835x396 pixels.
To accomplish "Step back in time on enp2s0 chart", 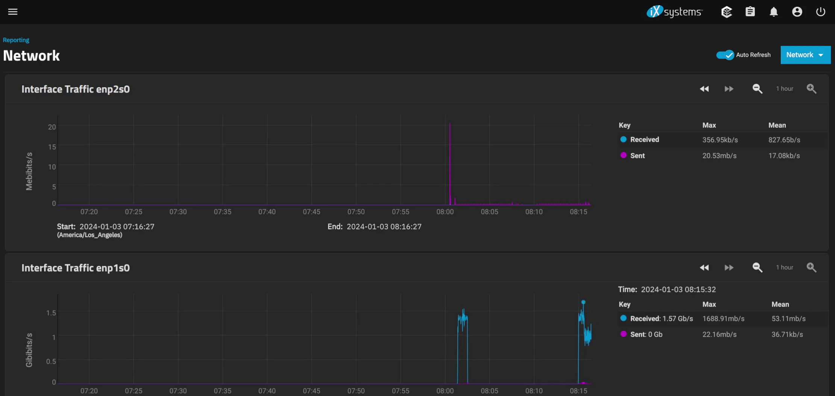I will pos(704,89).
